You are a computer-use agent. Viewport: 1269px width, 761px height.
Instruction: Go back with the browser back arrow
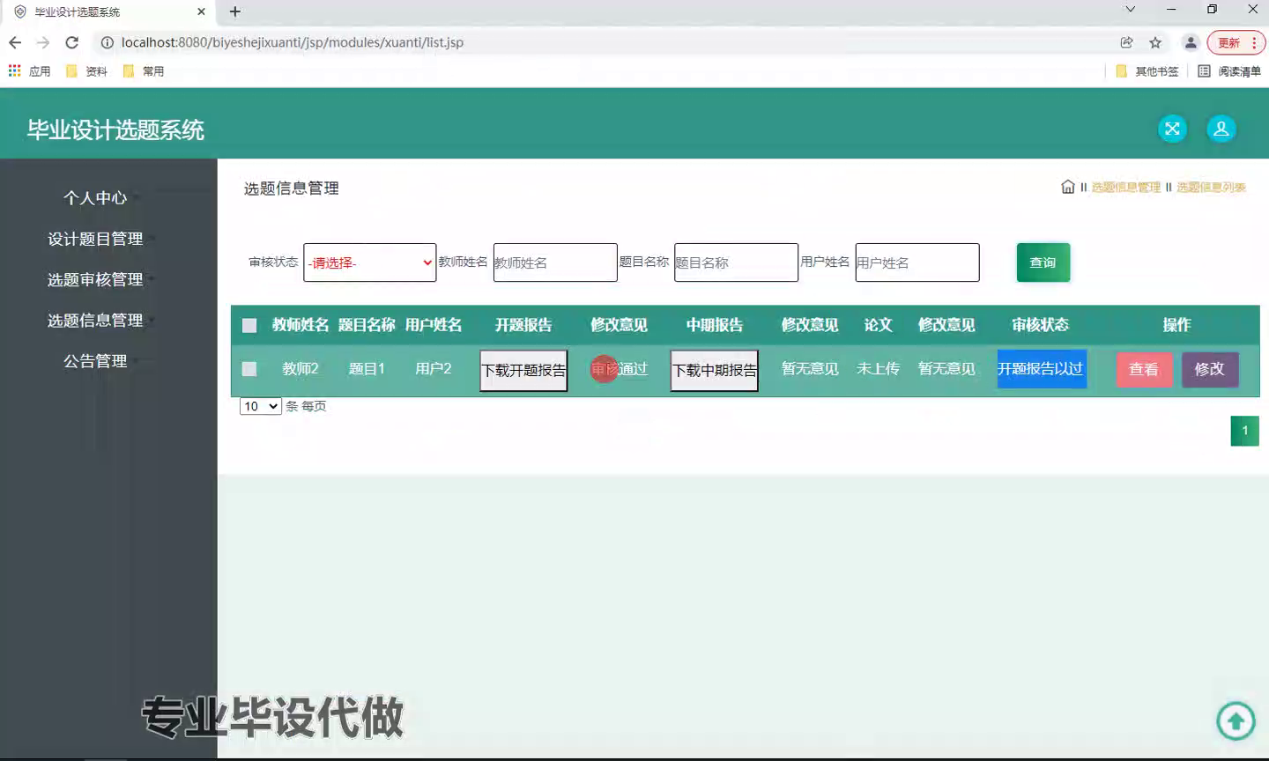coord(15,42)
